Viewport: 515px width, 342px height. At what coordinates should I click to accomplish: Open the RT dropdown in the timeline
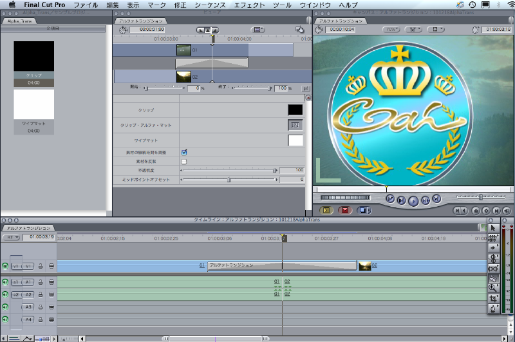point(11,237)
